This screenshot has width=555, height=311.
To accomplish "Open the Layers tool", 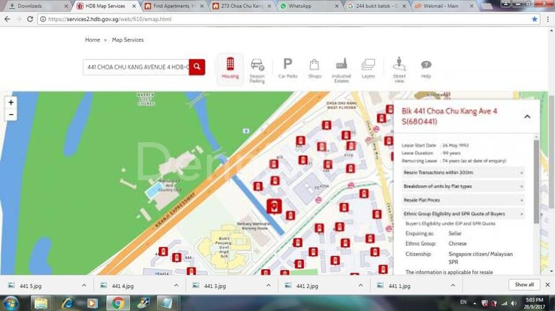I will pyautogui.click(x=368, y=69).
